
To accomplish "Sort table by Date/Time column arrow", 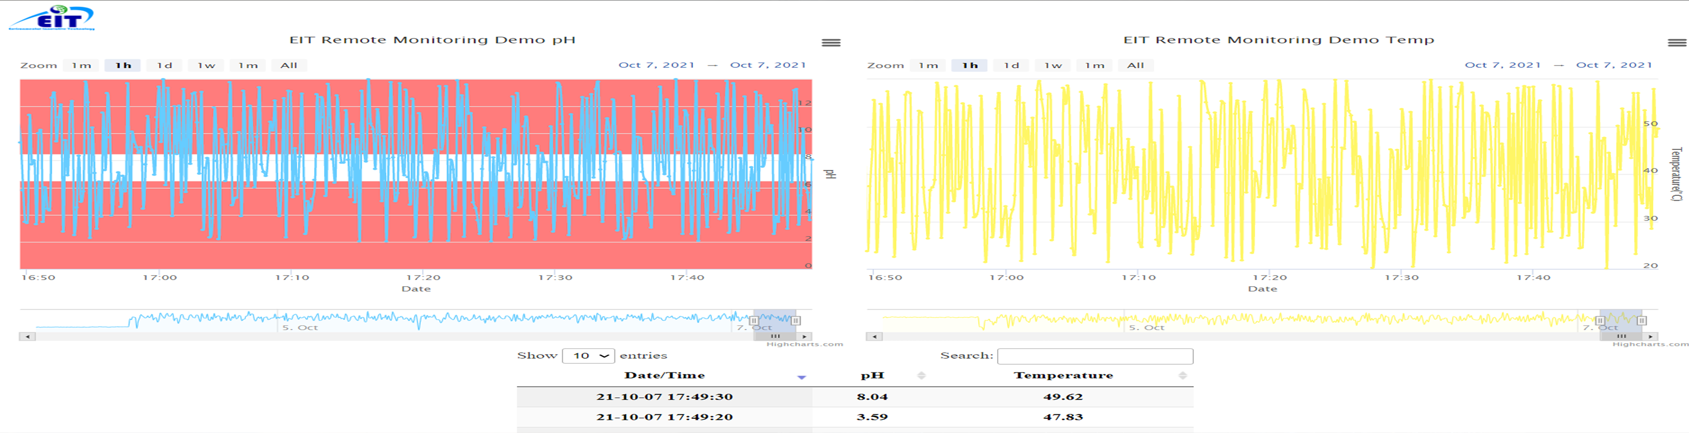I will 801,377.
